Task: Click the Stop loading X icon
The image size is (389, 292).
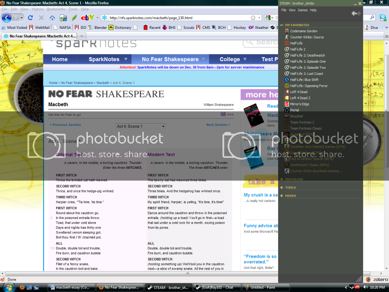Action: pyautogui.click(x=41, y=17)
